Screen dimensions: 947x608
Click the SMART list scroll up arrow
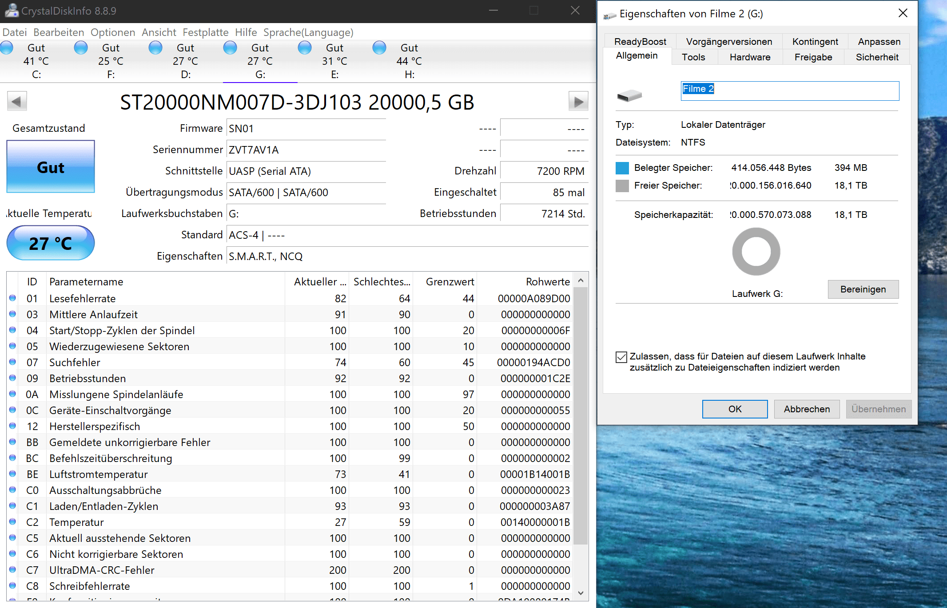(581, 280)
